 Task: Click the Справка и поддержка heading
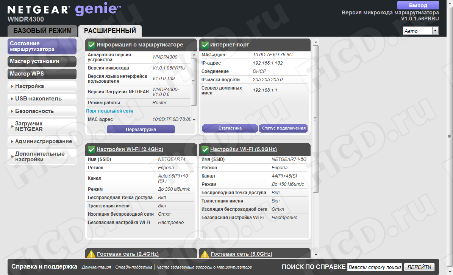(x=44, y=267)
